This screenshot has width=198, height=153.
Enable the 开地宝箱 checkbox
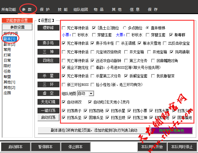coord(149,52)
